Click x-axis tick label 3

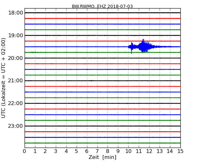coord(56,151)
